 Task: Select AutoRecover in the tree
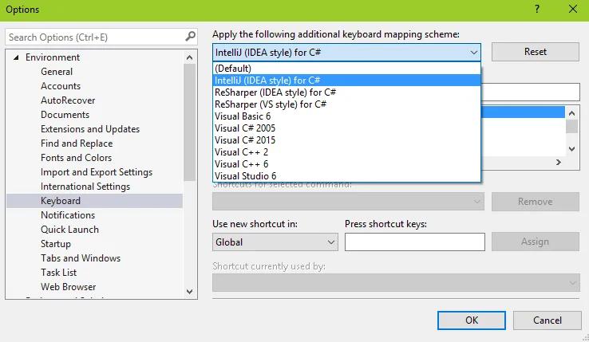[68, 100]
